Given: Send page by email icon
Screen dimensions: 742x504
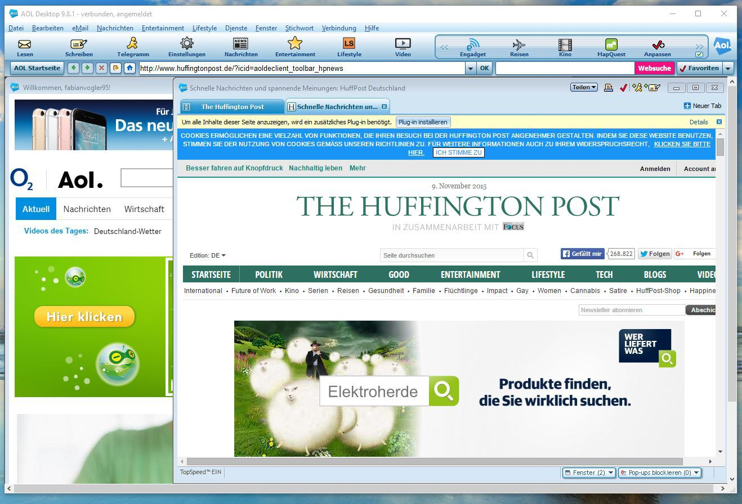Looking at the screenshot, I should click(x=652, y=88).
